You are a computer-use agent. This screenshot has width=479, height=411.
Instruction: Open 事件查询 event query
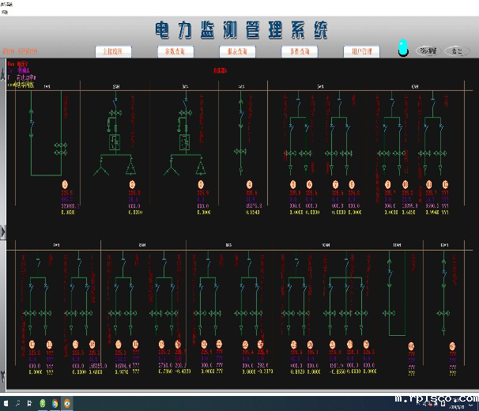click(300, 51)
